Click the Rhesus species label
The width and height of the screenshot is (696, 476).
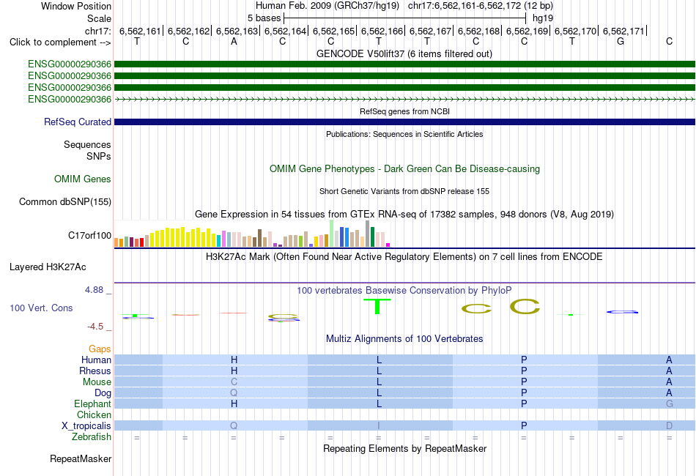click(95, 371)
